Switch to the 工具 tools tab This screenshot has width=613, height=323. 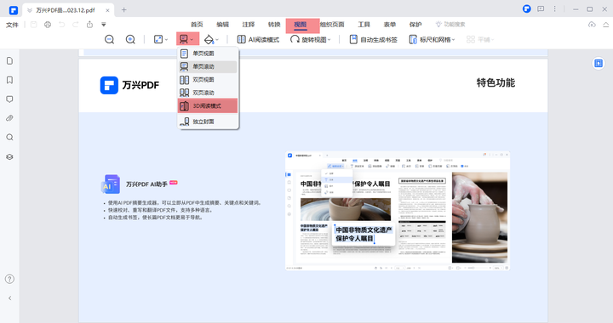(364, 25)
